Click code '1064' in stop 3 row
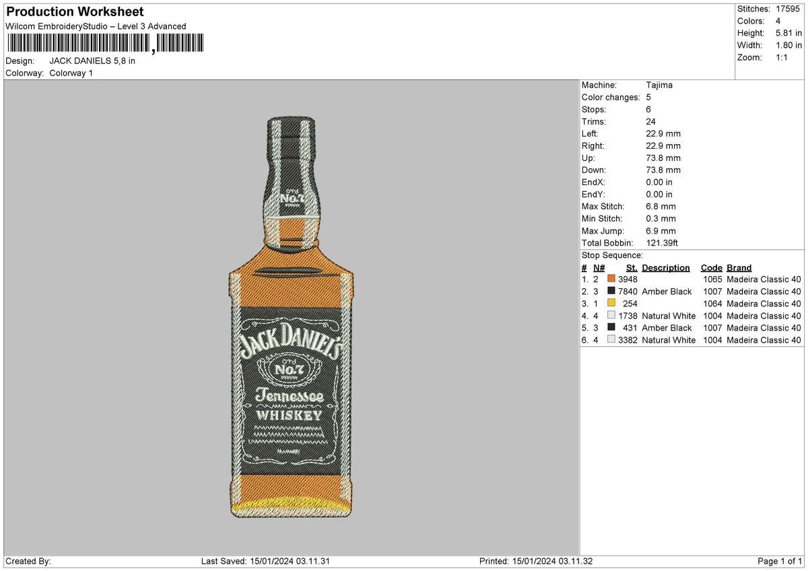The height and width of the screenshot is (571, 808). 712,303
